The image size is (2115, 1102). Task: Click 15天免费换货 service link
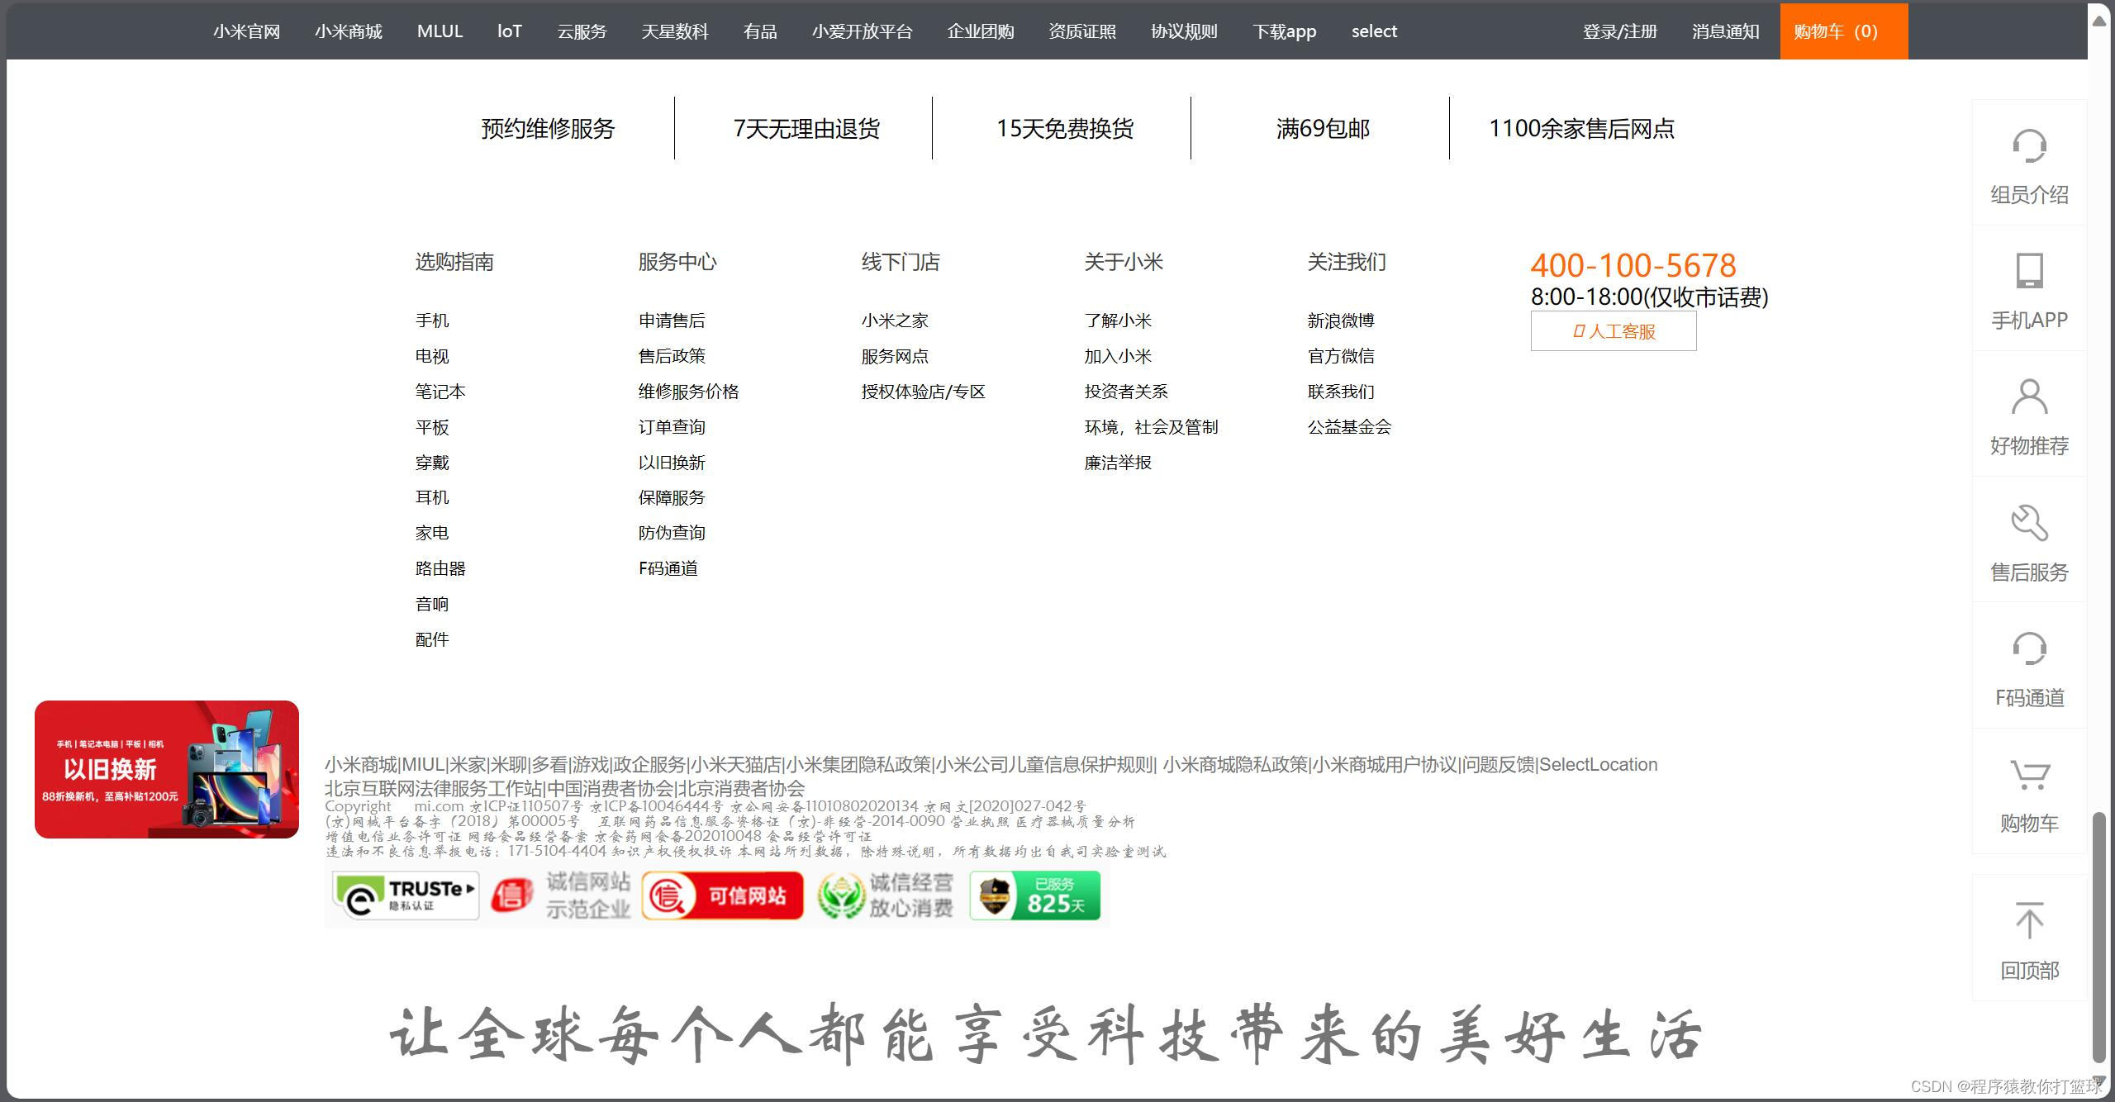click(x=1065, y=129)
